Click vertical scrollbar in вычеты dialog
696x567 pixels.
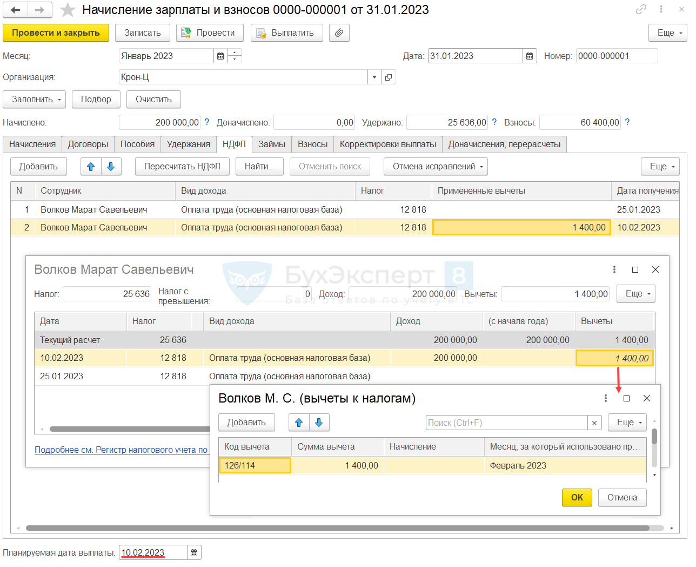pyautogui.click(x=654, y=436)
